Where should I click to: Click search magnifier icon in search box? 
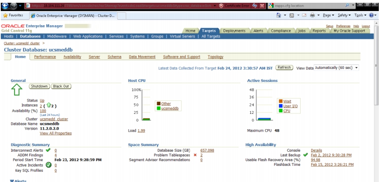tap(347, 6)
